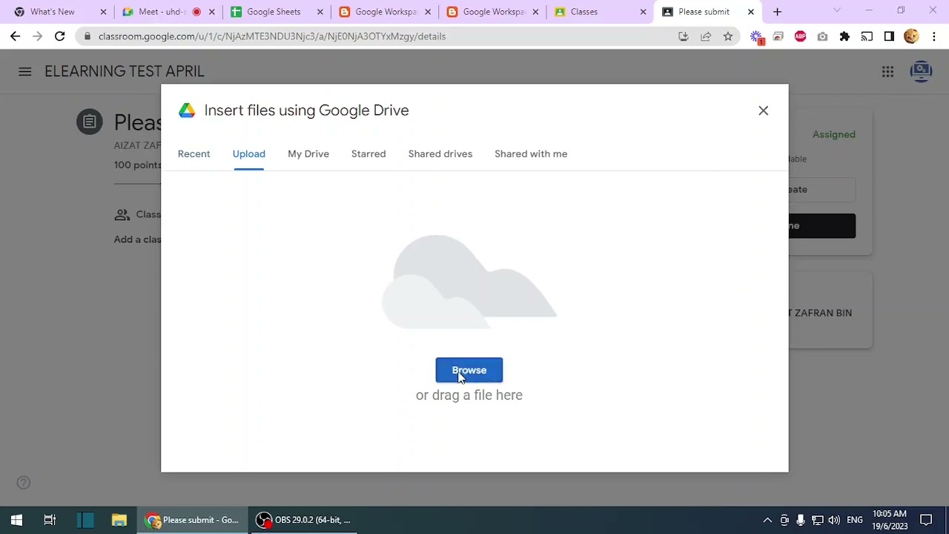Open the Windows Start menu
Screen dimensions: 949x534
(16, 520)
